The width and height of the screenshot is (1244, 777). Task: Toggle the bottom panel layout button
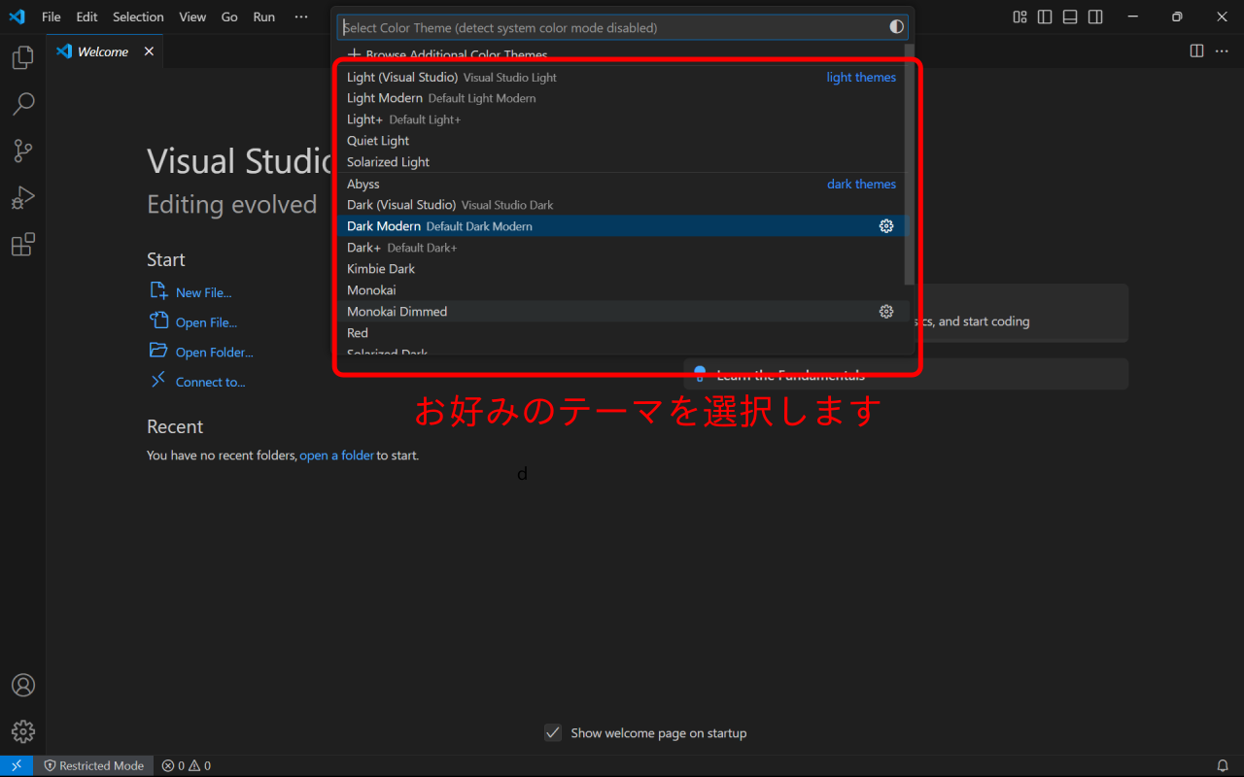(x=1070, y=17)
